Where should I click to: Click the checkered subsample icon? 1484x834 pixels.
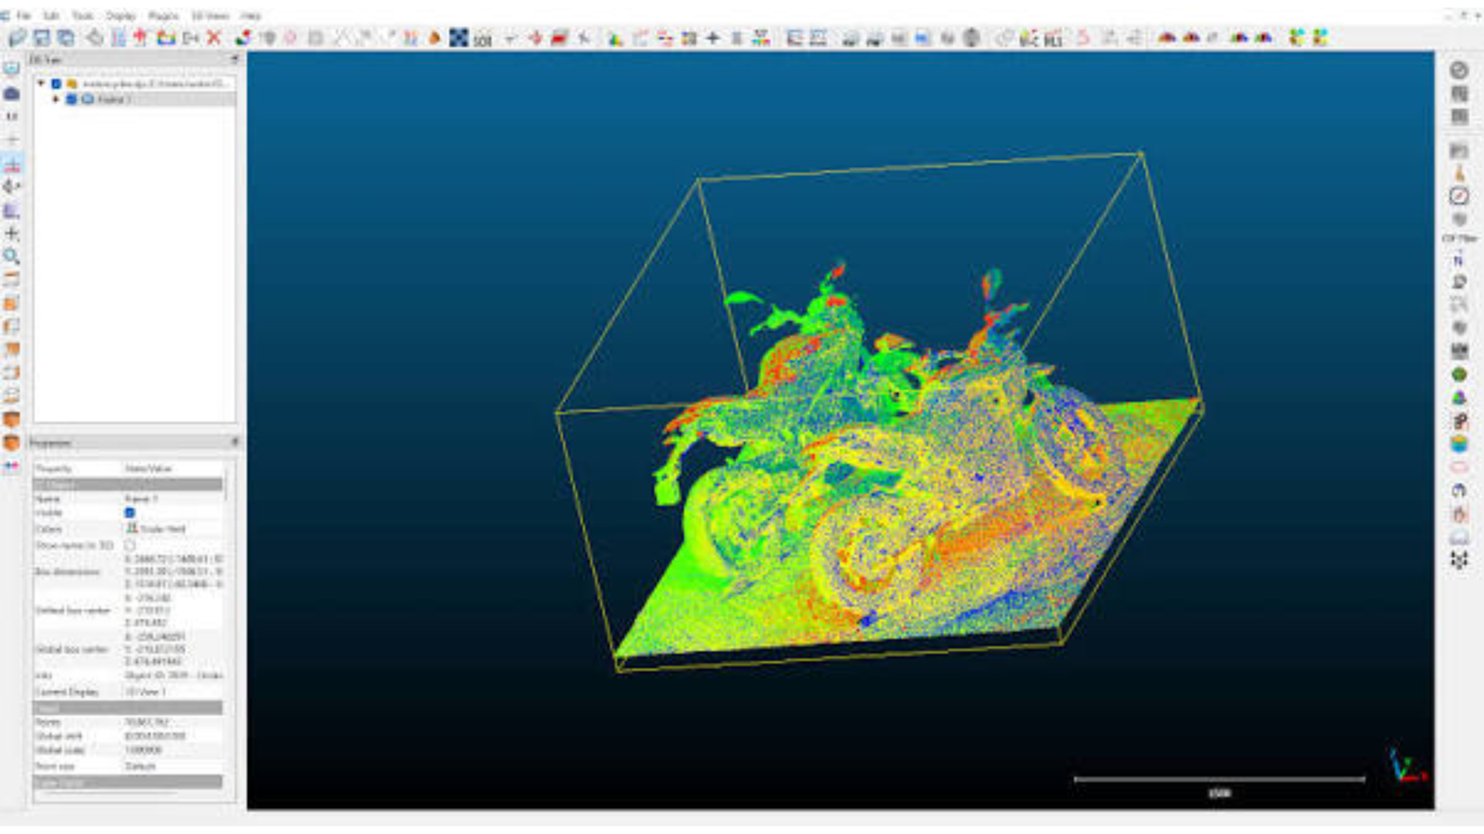[459, 38]
